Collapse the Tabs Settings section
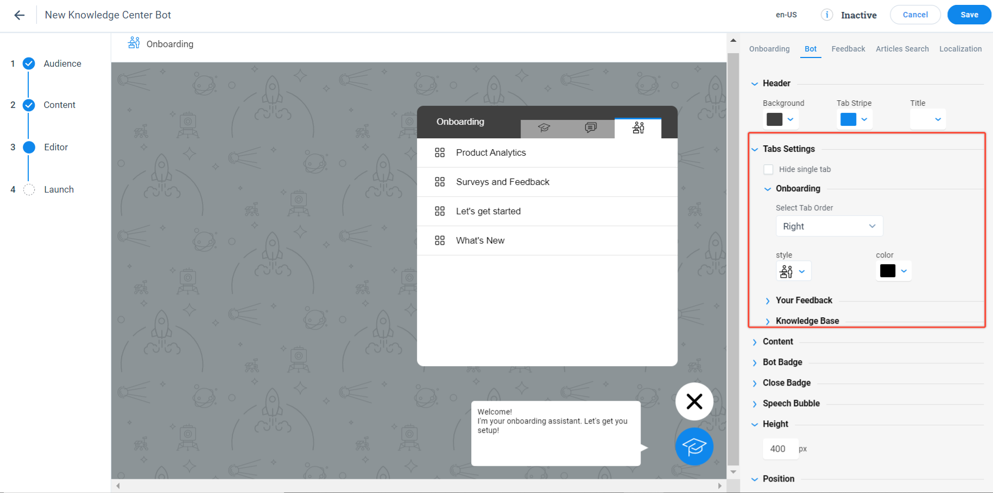The image size is (993, 493). point(755,149)
